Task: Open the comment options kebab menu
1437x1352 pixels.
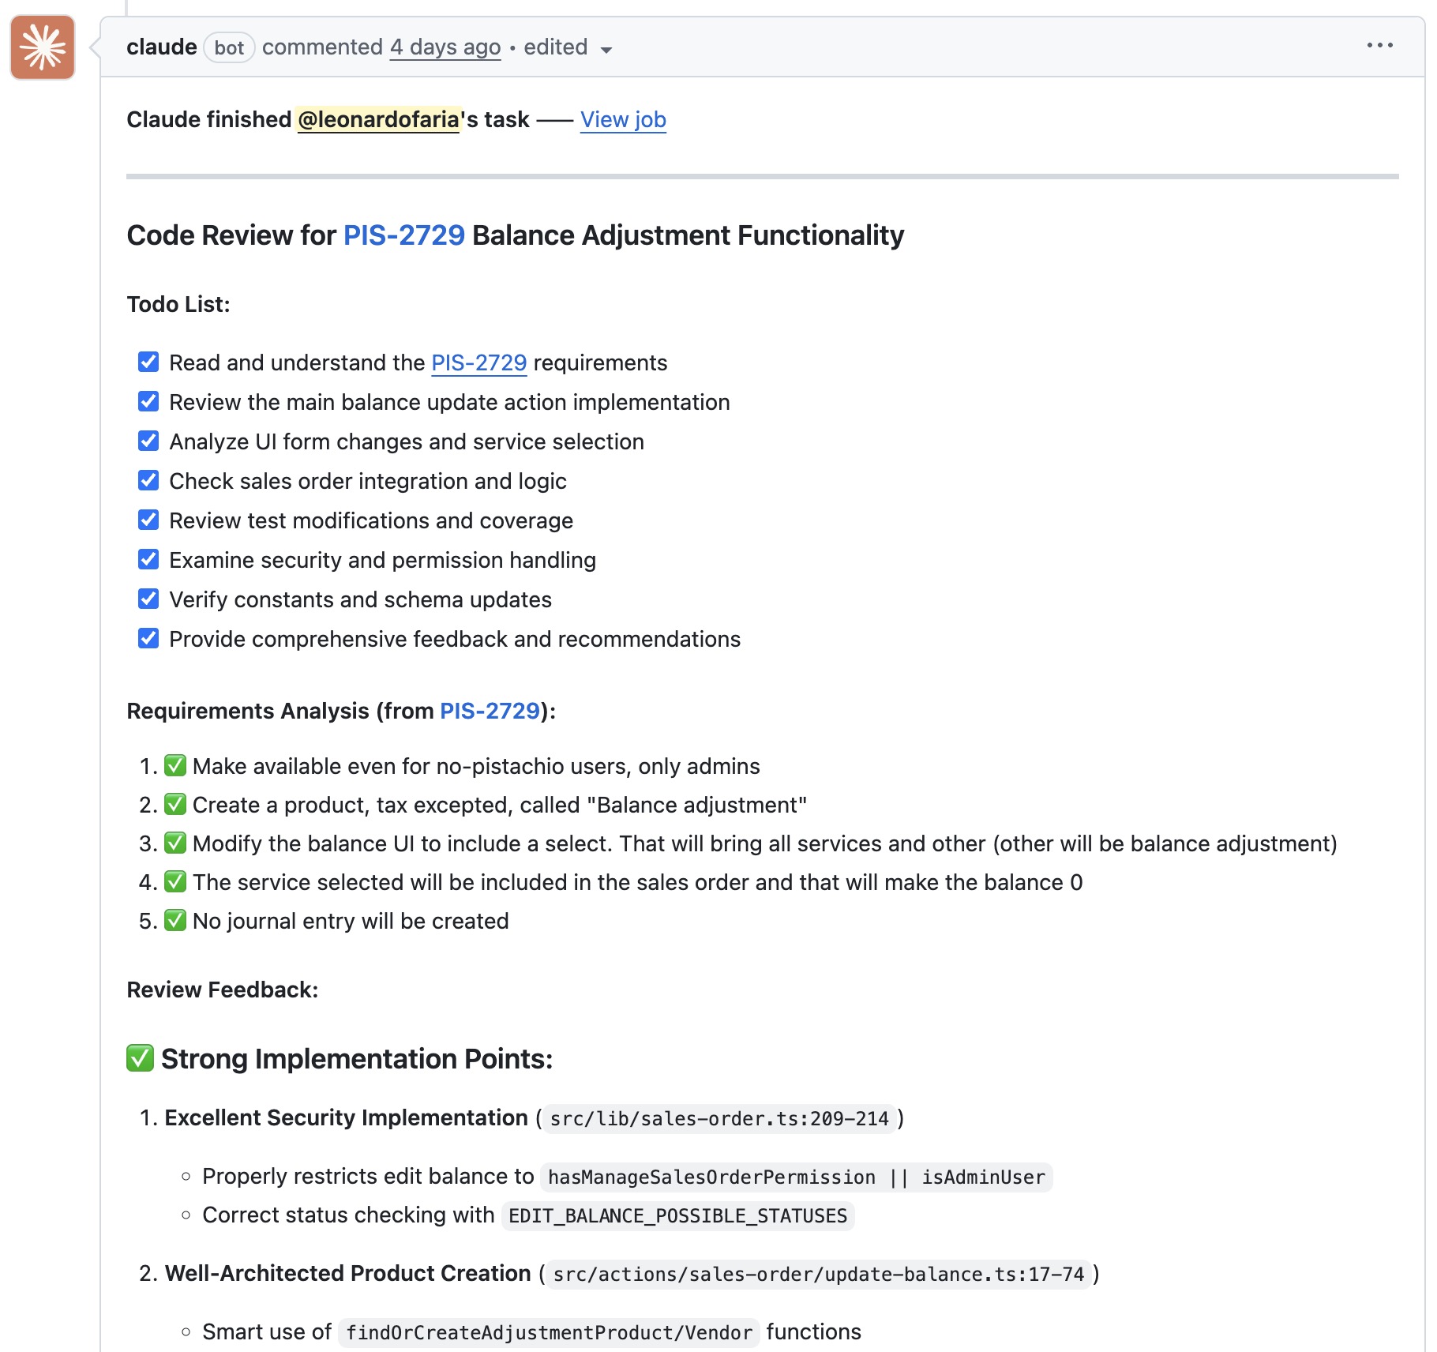Action: click(1380, 46)
